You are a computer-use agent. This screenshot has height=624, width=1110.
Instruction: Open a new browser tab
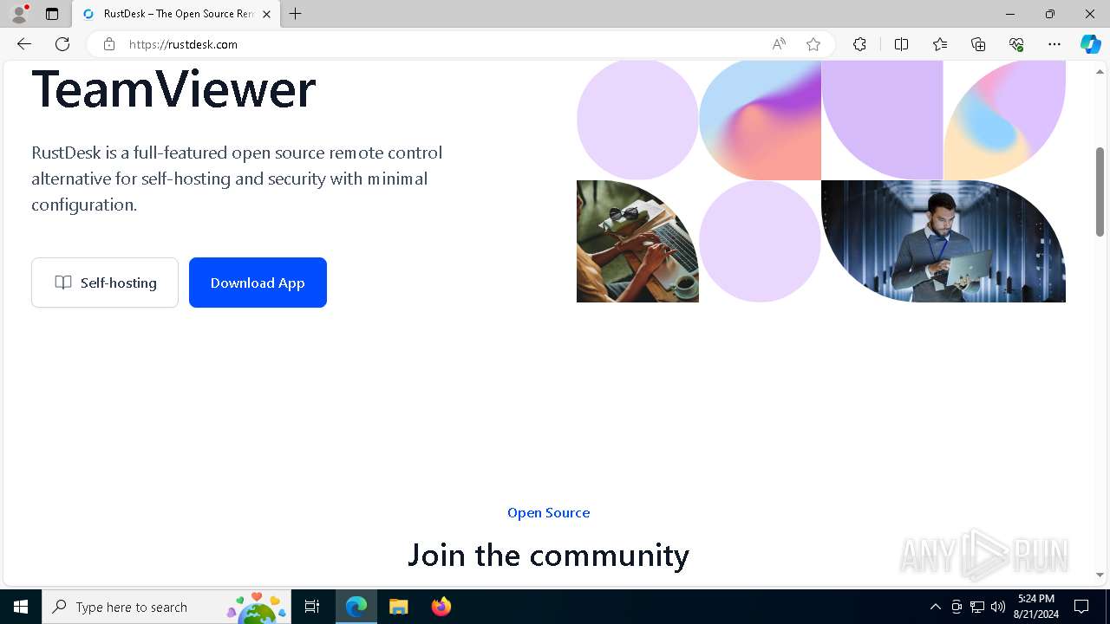coord(296,14)
